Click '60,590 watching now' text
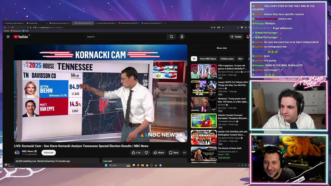The image size is (331, 186). pos(26,161)
